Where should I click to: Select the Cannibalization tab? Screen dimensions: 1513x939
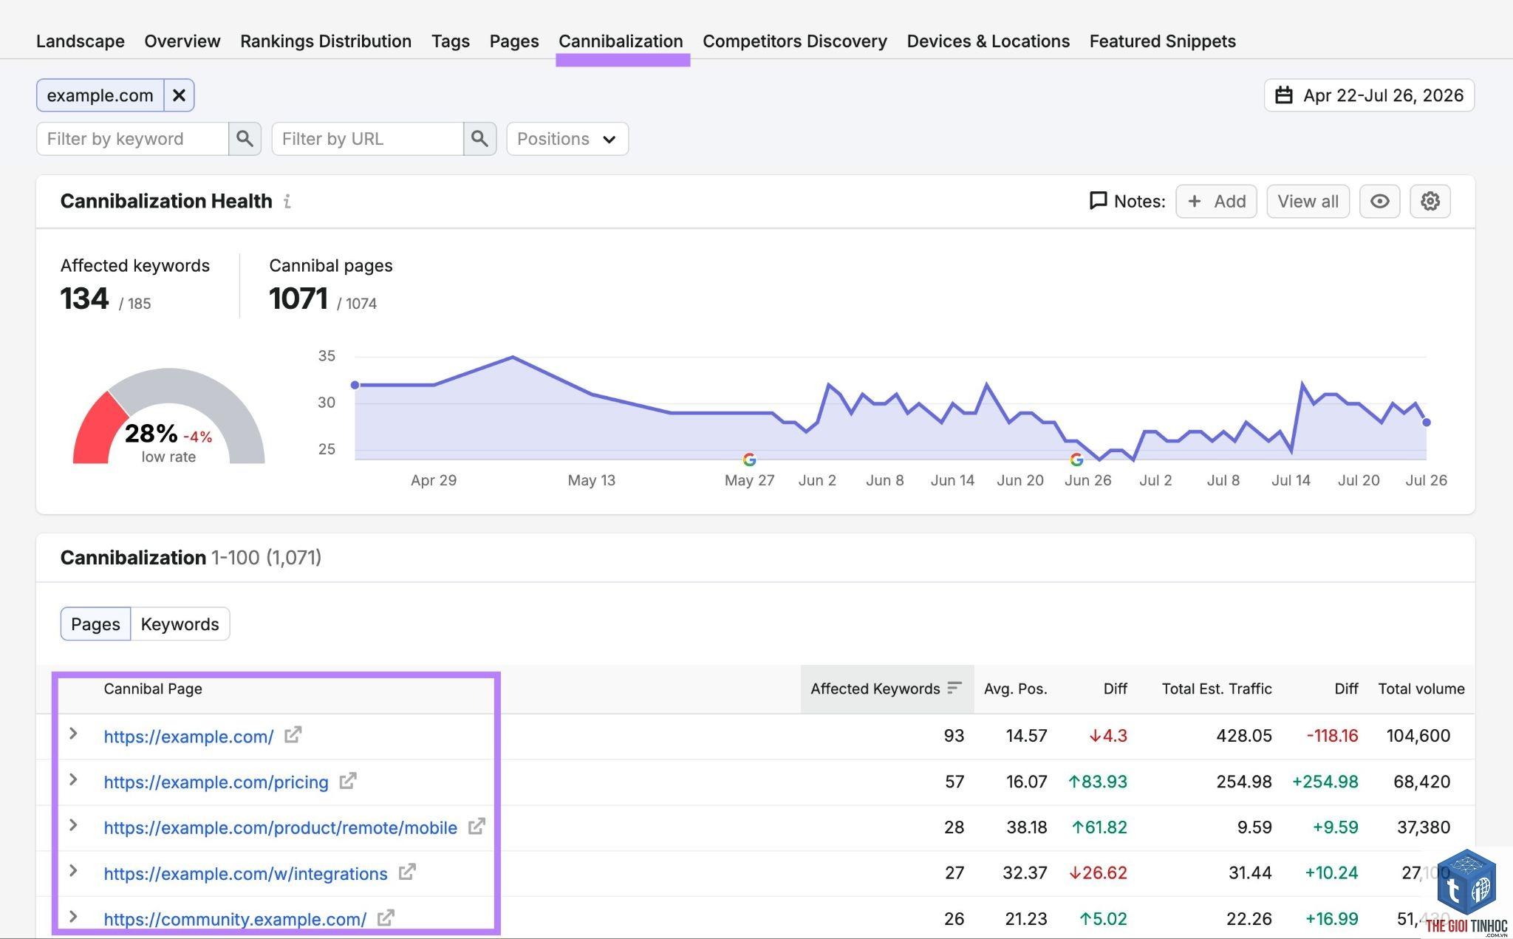(621, 41)
